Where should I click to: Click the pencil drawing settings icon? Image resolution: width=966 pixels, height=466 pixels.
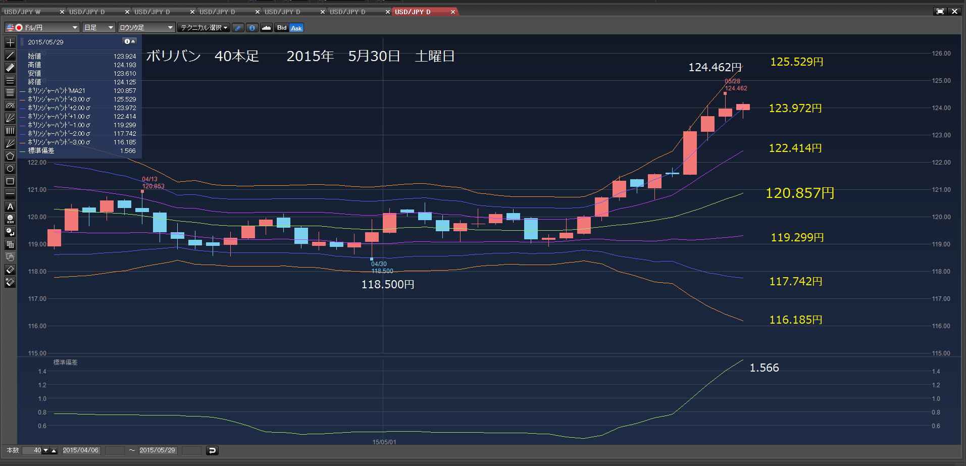(238, 28)
